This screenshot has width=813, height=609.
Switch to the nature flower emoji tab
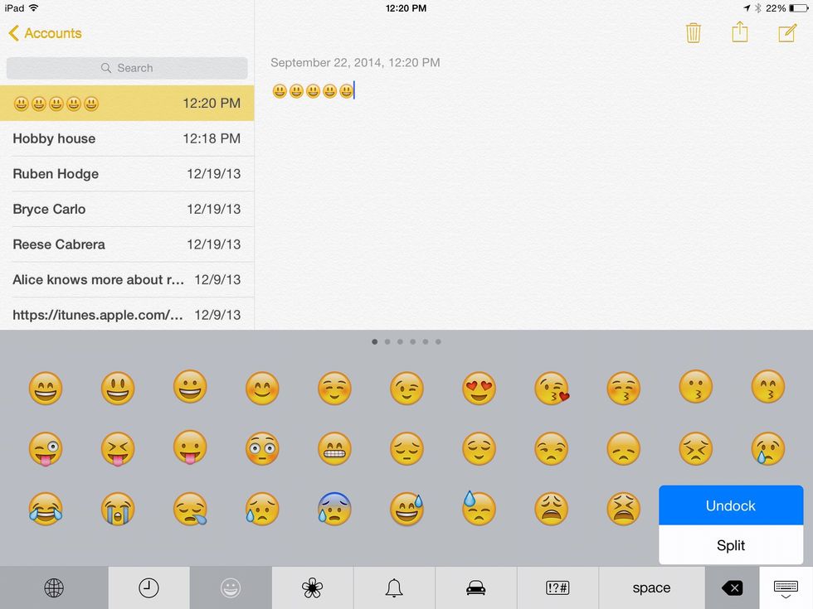pyautogui.click(x=312, y=588)
